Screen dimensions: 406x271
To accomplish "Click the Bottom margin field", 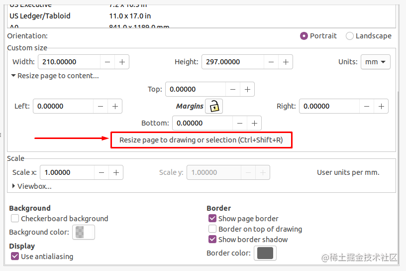I will pos(203,123).
